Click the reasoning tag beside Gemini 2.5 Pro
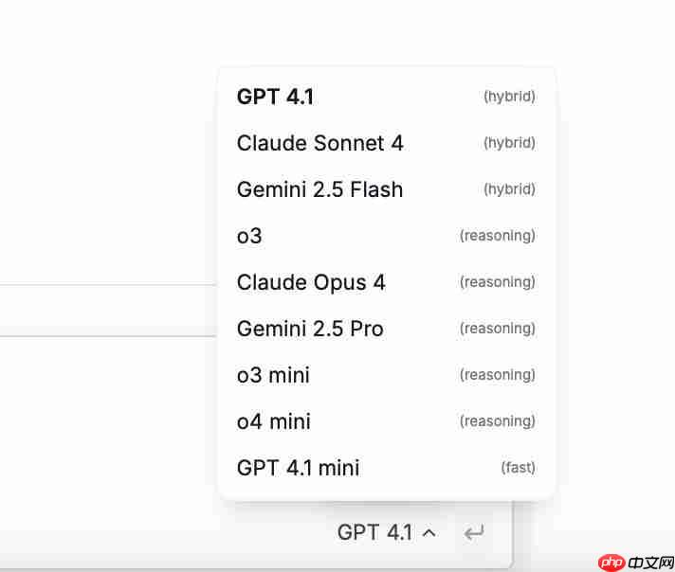This screenshot has width=675, height=572. click(497, 329)
